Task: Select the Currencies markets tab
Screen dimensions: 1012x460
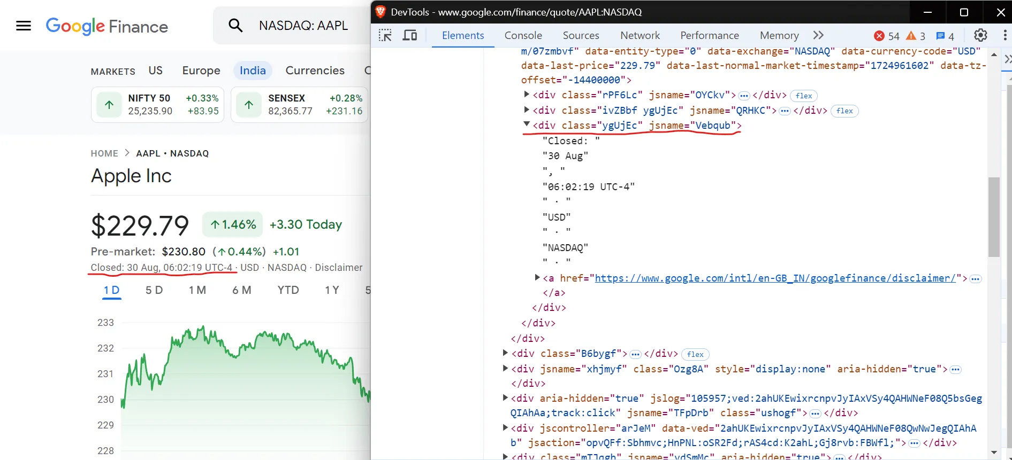Action: tap(315, 71)
